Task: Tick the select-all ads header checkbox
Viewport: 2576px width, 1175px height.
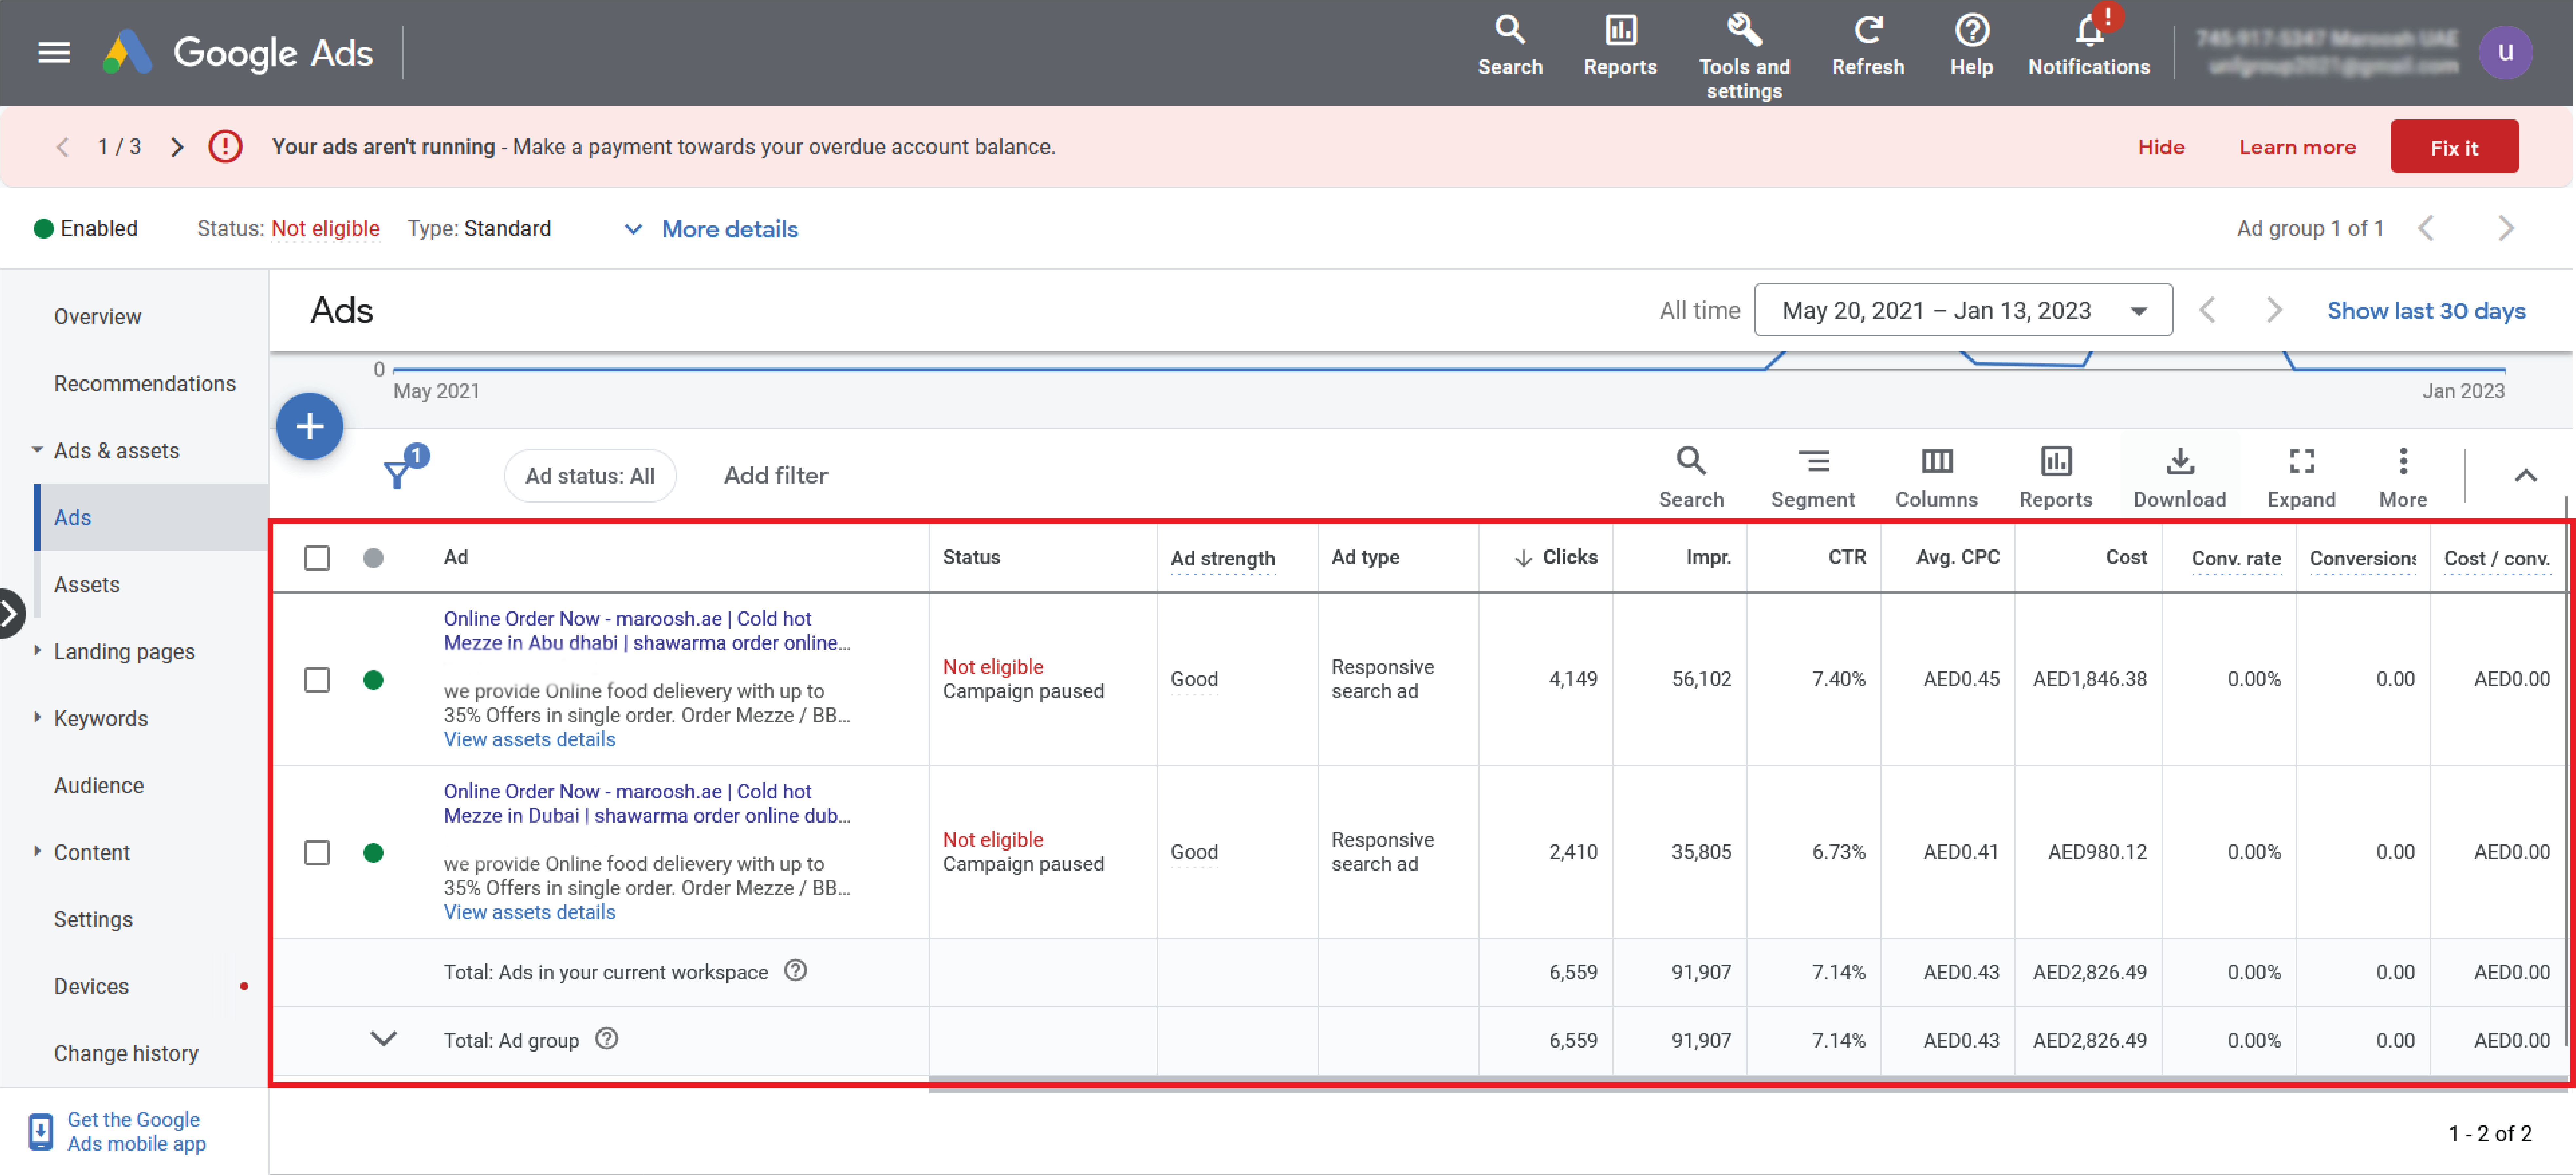Action: tap(317, 558)
